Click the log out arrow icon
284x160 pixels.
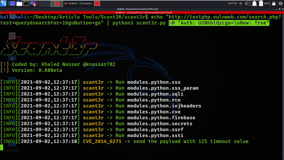[281, 3]
